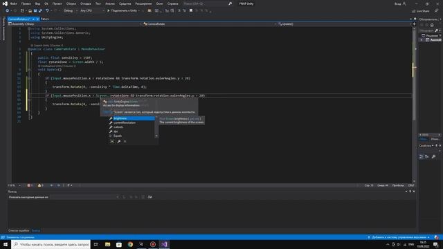Open the Assembly-CSharp project dropdown
The image size is (443, 249).
pos(75,24)
